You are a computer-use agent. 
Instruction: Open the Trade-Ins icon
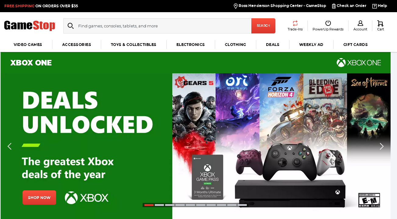pyautogui.click(x=295, y=23)
